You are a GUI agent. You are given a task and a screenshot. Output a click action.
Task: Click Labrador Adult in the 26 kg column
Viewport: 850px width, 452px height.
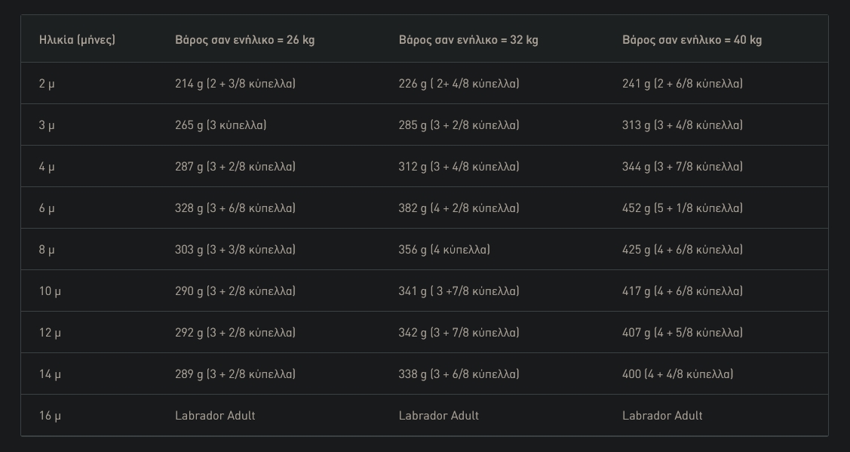coord(215,416)
